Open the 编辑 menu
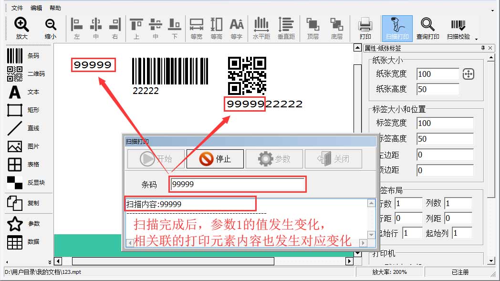This screenshot has width=500, height=281. [36, 8]
